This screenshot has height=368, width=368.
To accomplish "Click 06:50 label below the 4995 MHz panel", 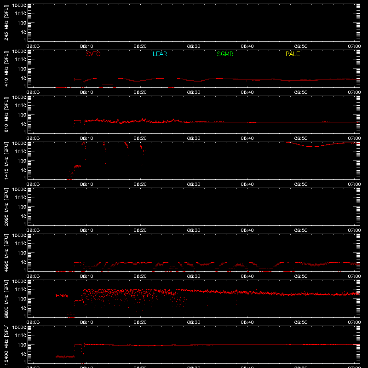I will (x=301, y=276).
